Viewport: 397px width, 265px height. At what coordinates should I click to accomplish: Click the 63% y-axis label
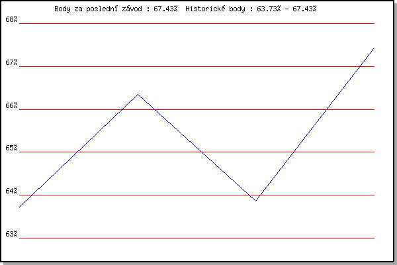click(x=11, y=235)
